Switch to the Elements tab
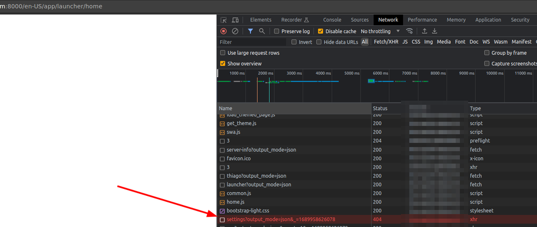The image size is (537, 227). tap(261, 20)
